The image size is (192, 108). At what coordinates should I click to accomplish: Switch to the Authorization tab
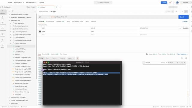tap(50, 21)
